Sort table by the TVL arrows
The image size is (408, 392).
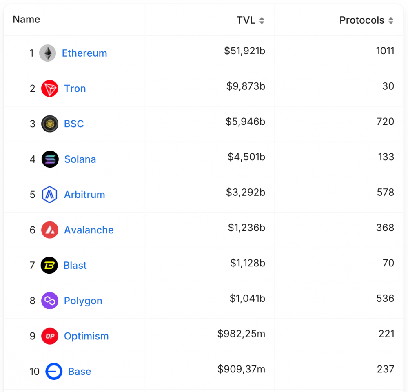pos(262,20)
